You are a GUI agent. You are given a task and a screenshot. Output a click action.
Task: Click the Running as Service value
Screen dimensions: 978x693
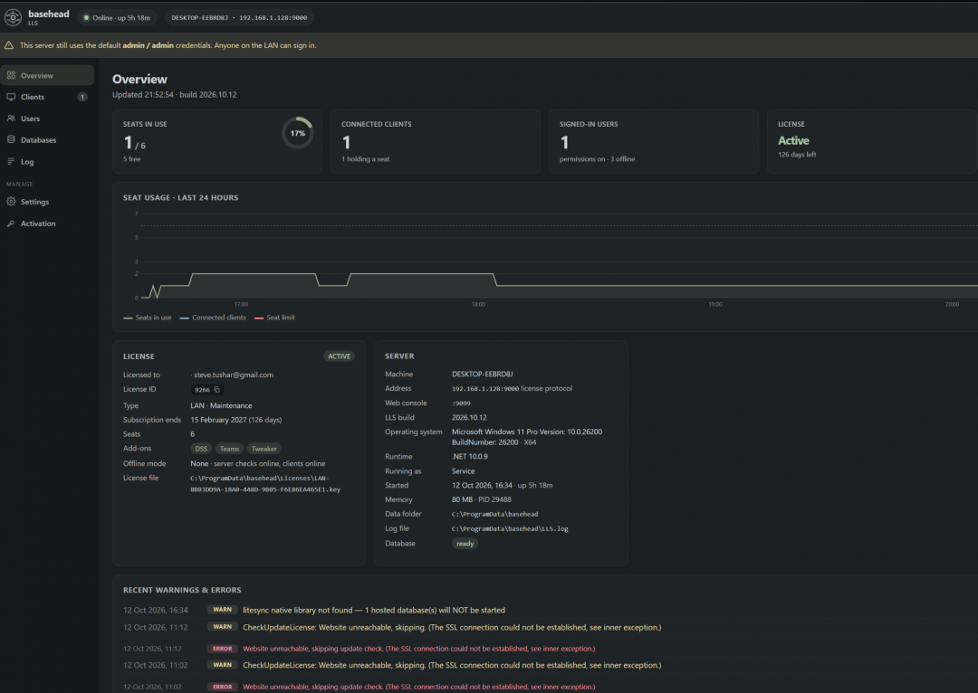point(463,471)
